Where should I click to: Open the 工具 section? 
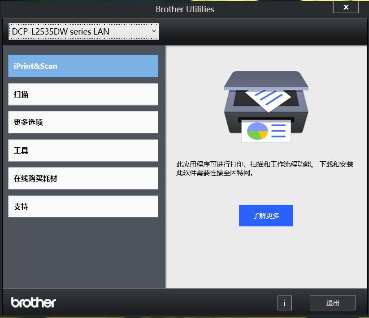[82, 150]
